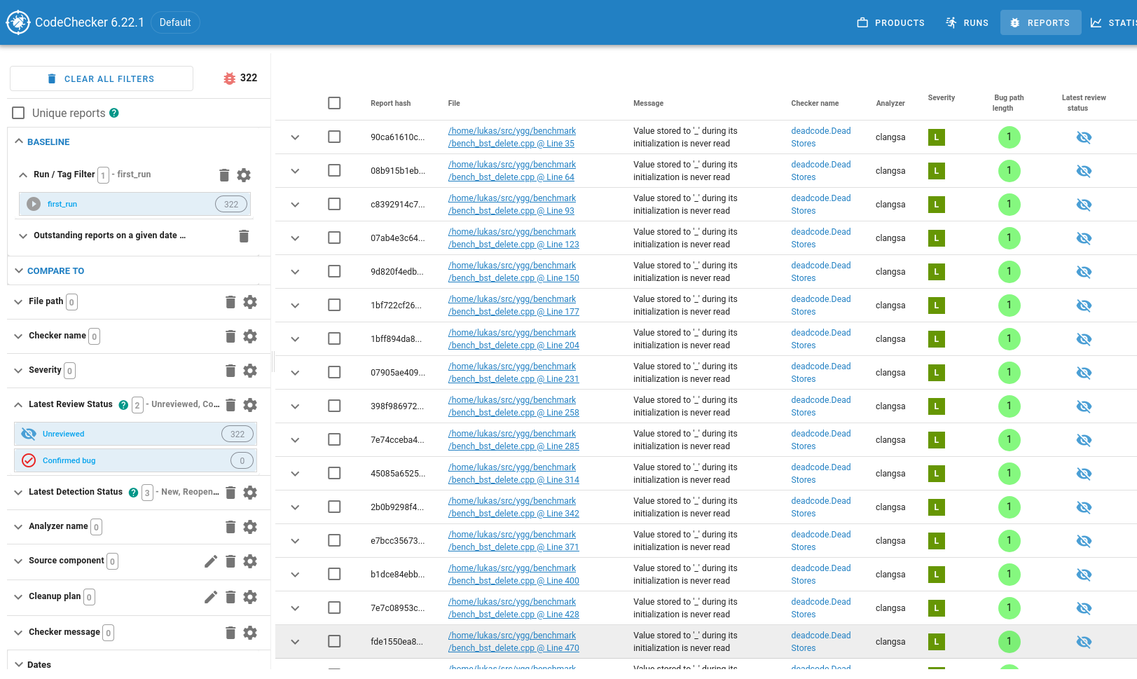Open Cleanup plan filter settings gear
The height and width of the screenshot is (679, 1137).
(250, 597)
